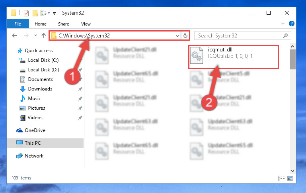The image size is (306, 193).
Task: Switch to the View ribbon tab
Action: coord(86,24)
